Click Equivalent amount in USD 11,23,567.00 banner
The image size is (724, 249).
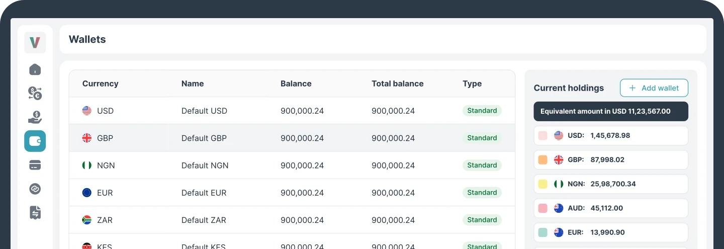tap(611, 111)
